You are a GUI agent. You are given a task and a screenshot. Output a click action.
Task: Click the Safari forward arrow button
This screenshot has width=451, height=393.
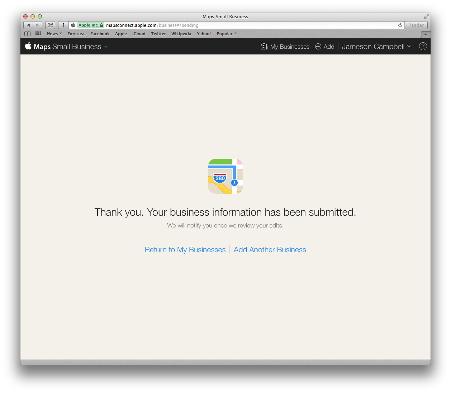coord(38,25)
